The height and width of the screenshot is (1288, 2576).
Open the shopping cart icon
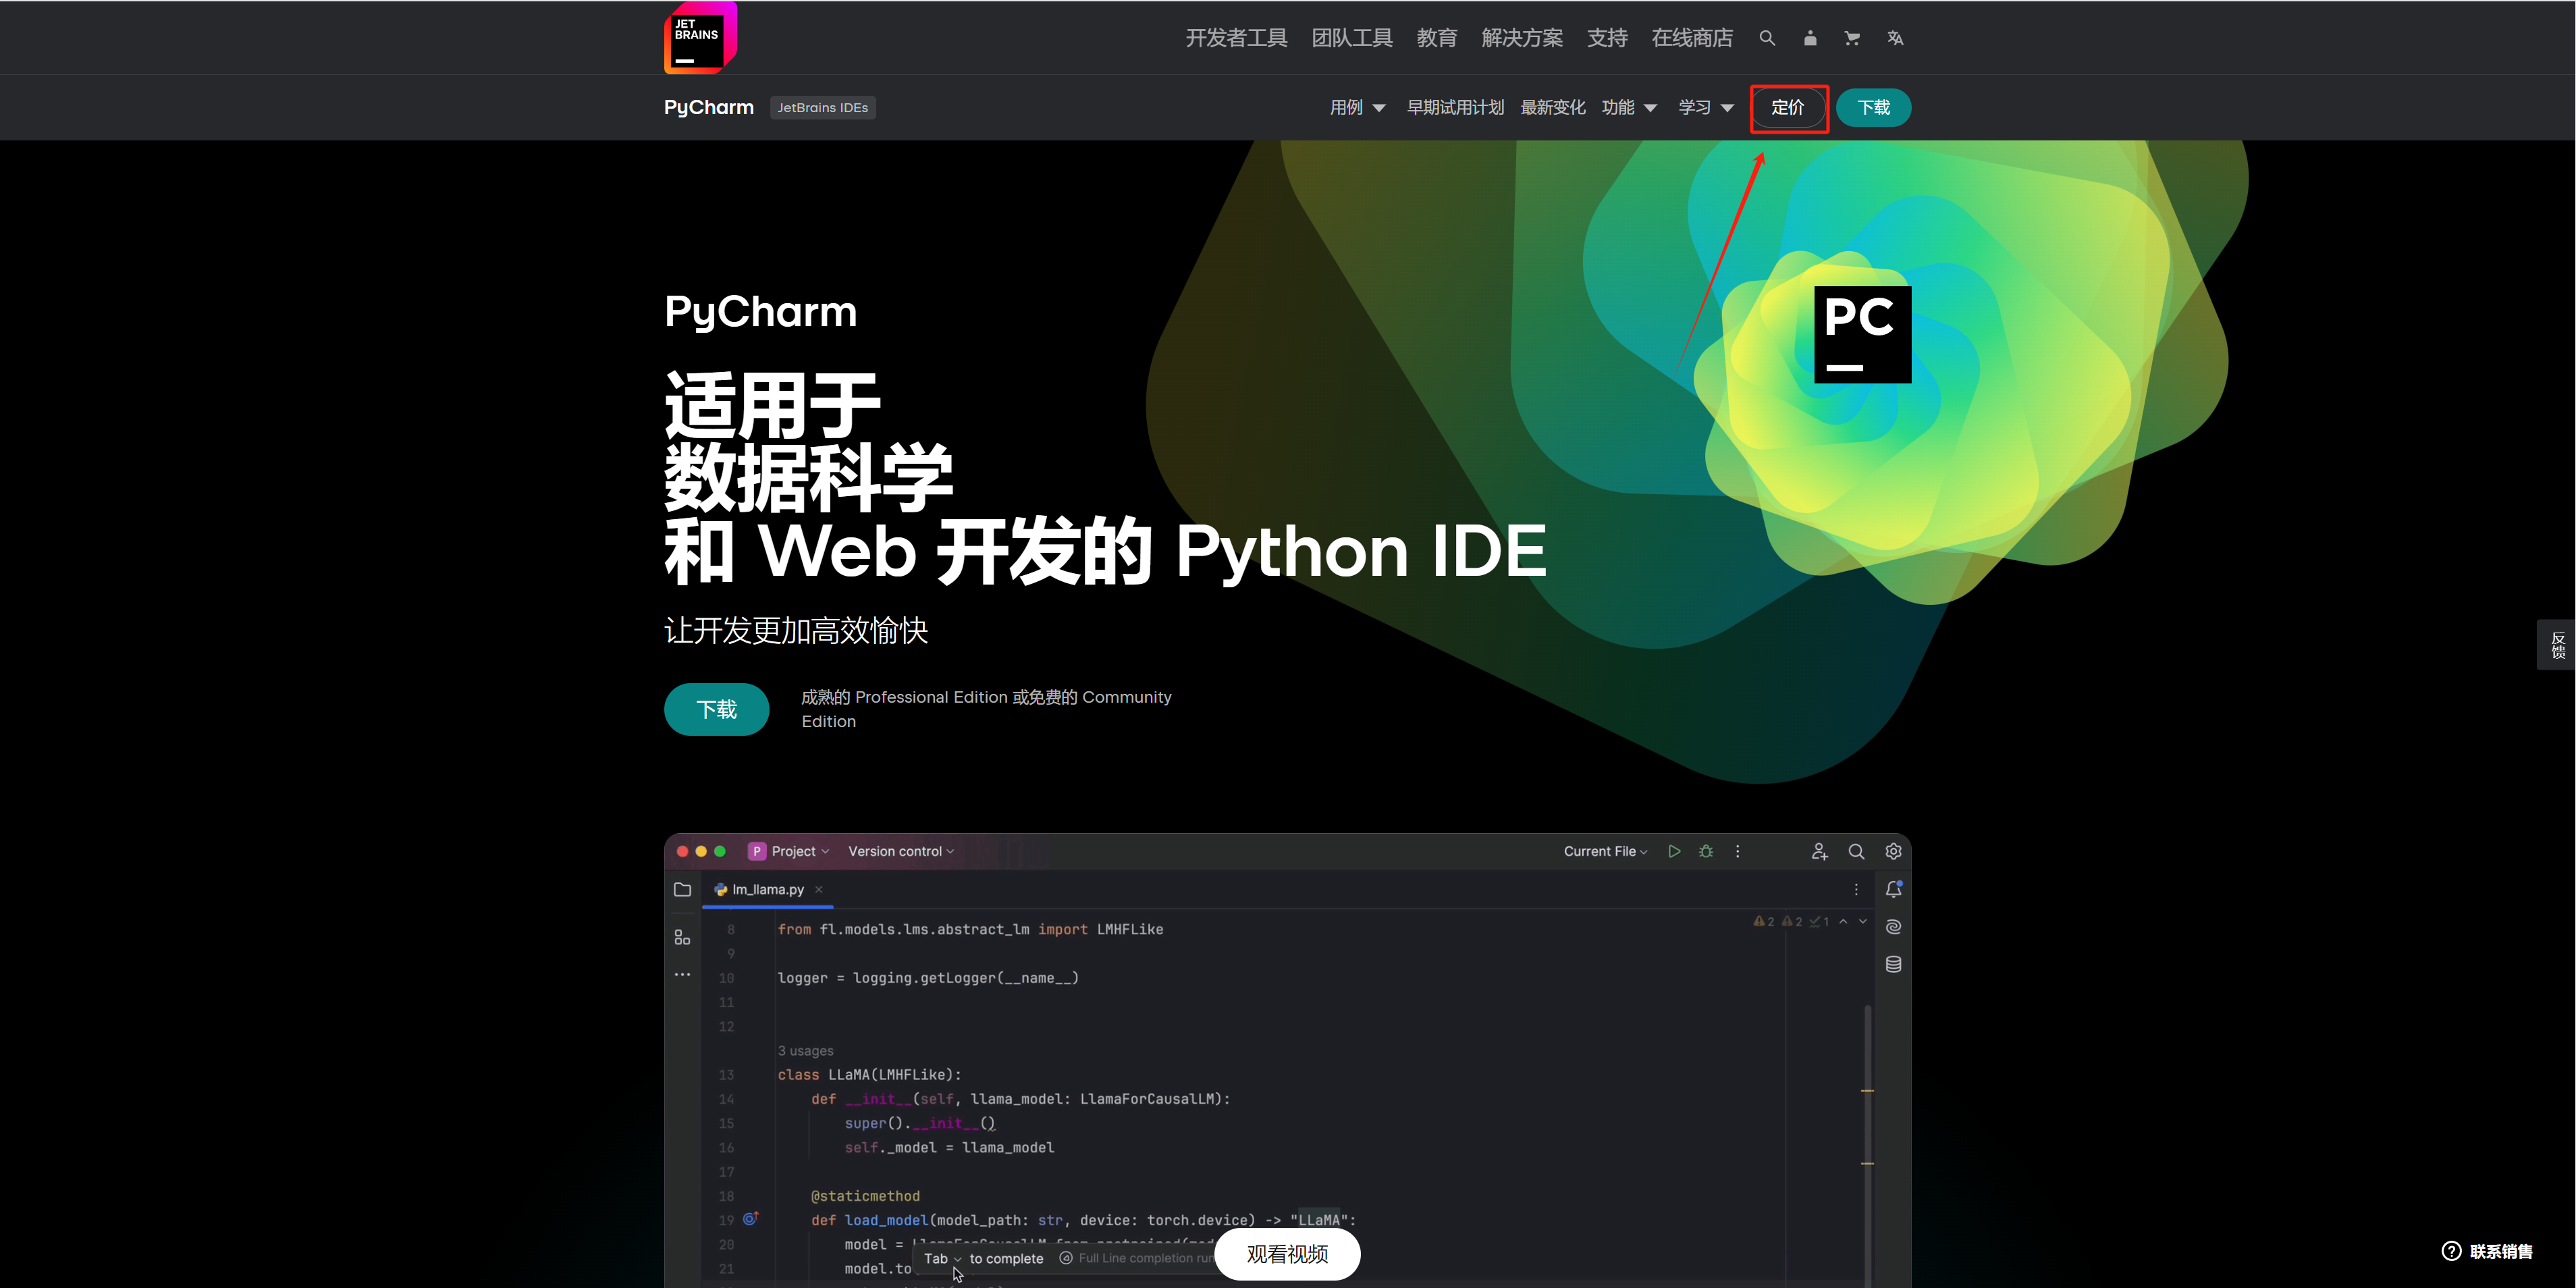pos(1852,38)
